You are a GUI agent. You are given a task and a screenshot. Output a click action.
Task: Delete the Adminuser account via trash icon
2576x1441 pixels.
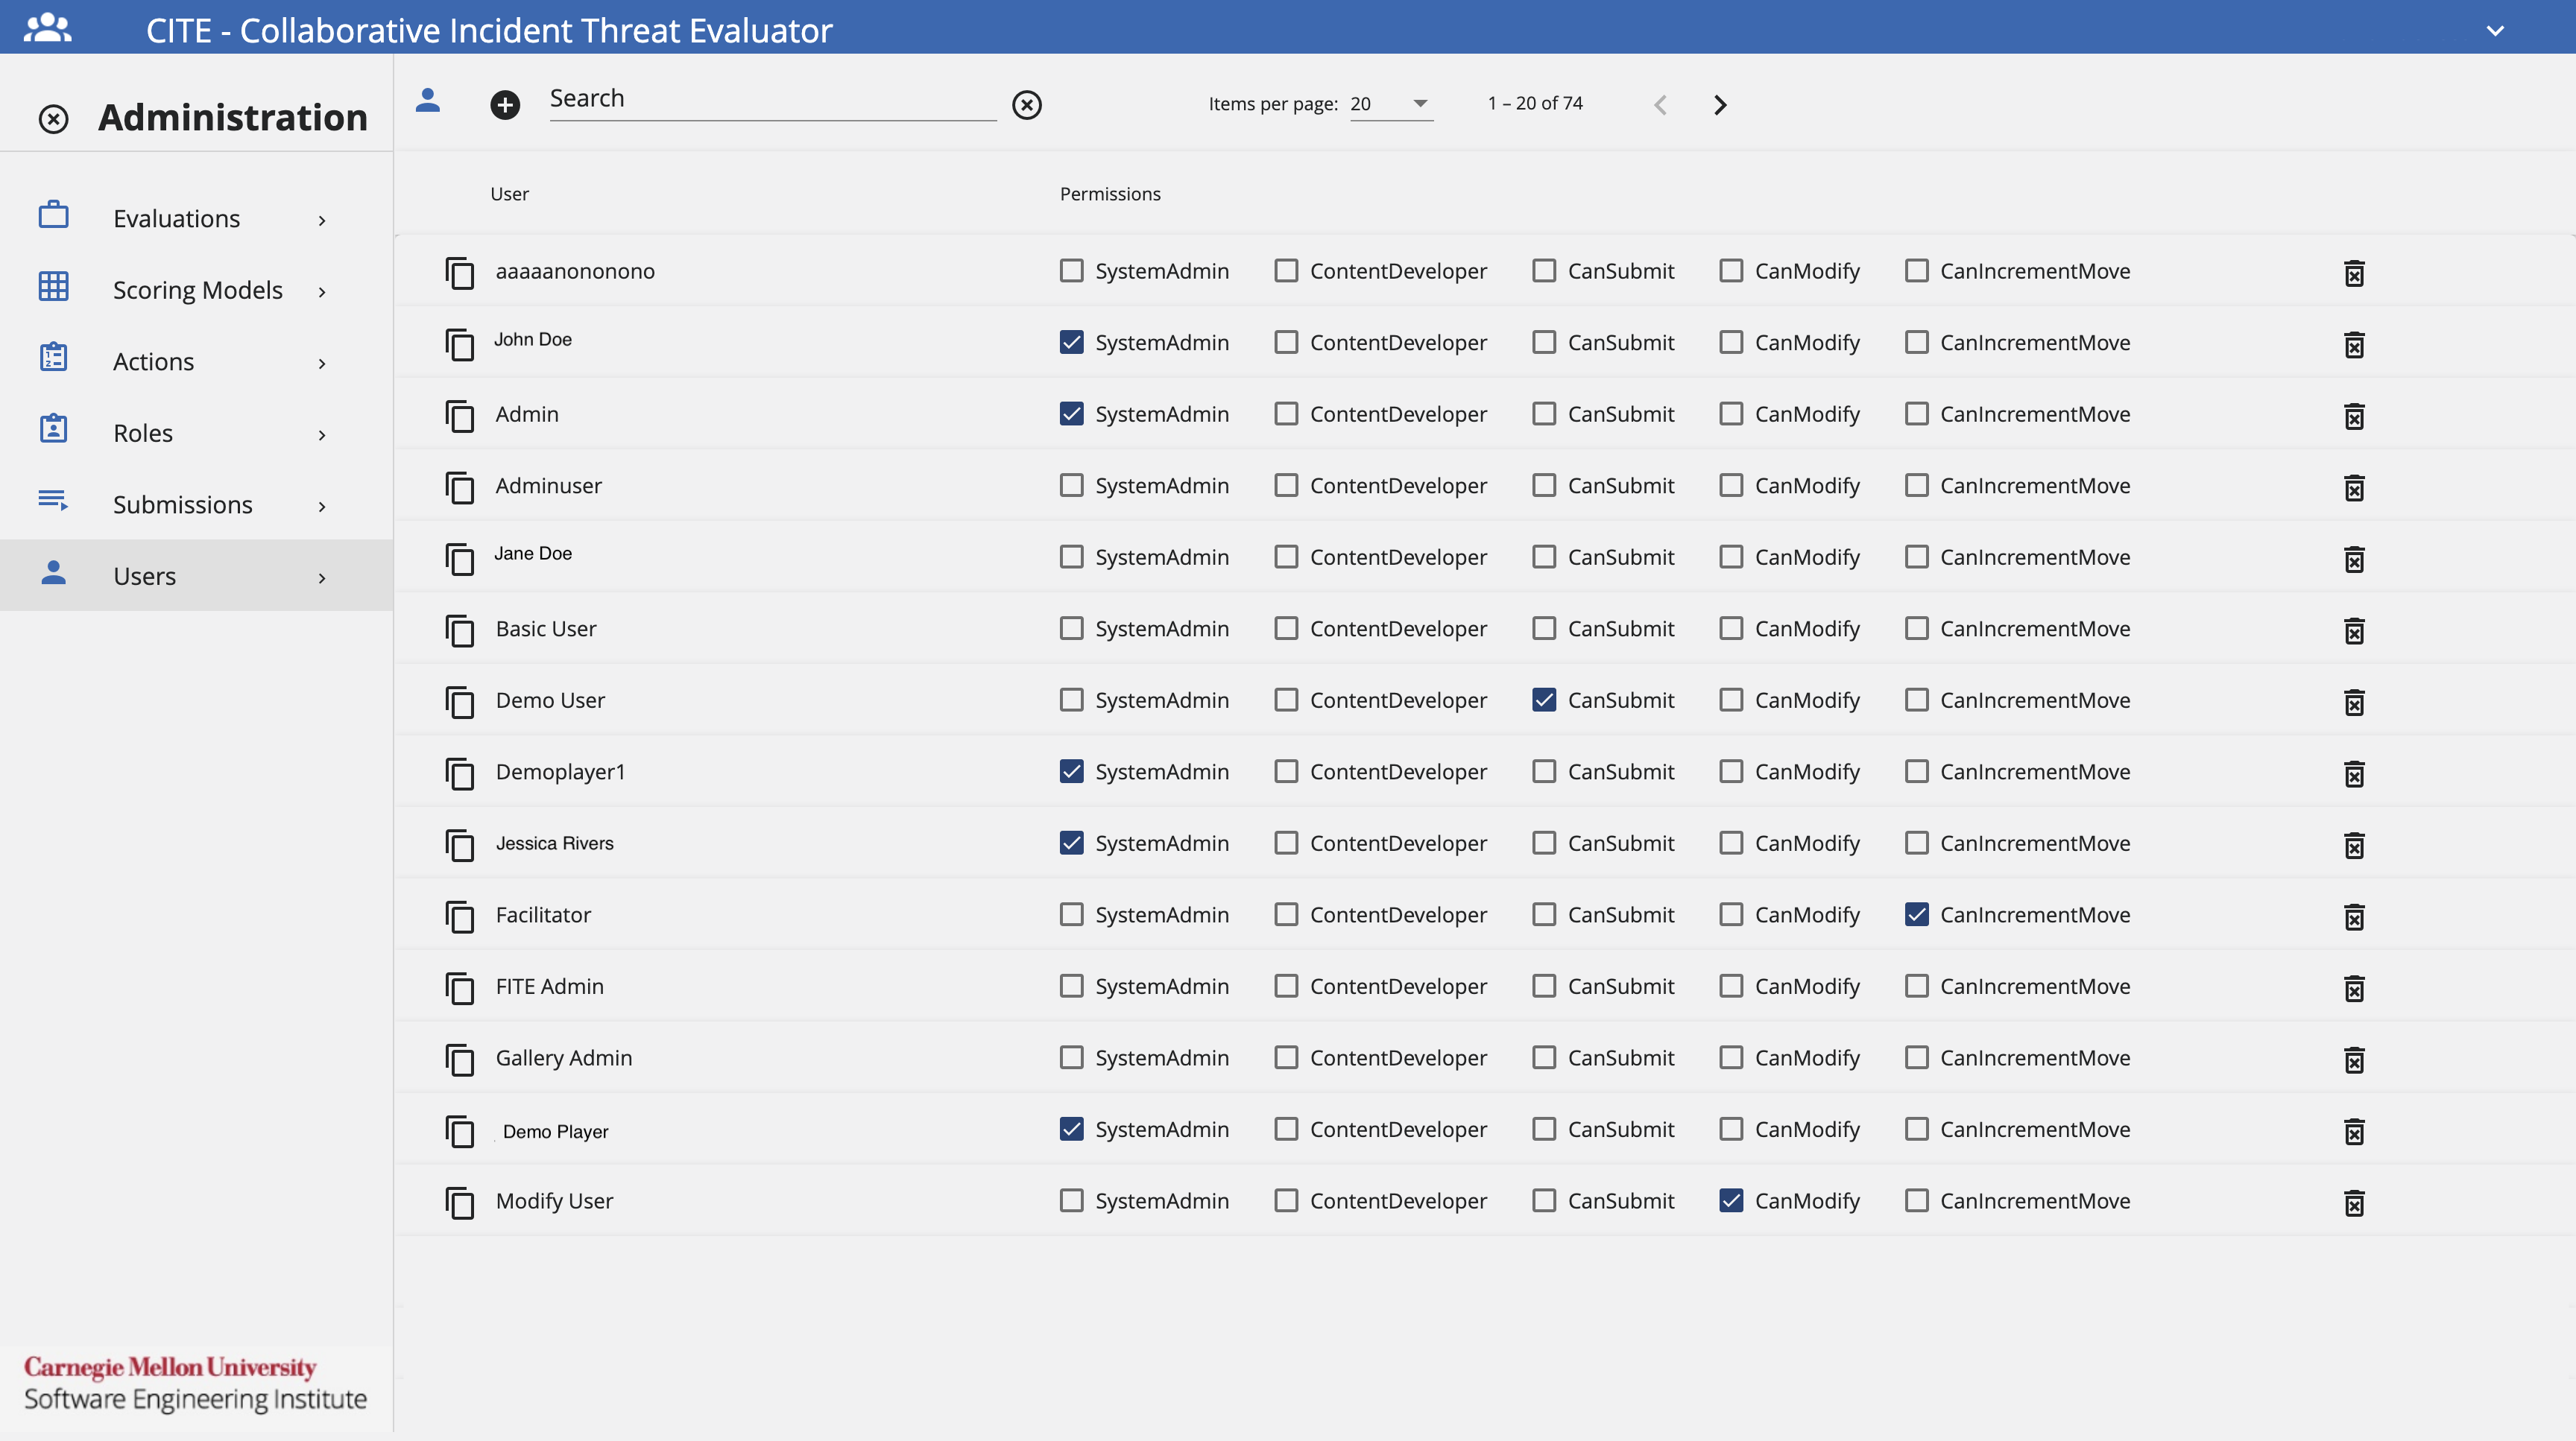pyautogui.click(x=2355, y=488)
